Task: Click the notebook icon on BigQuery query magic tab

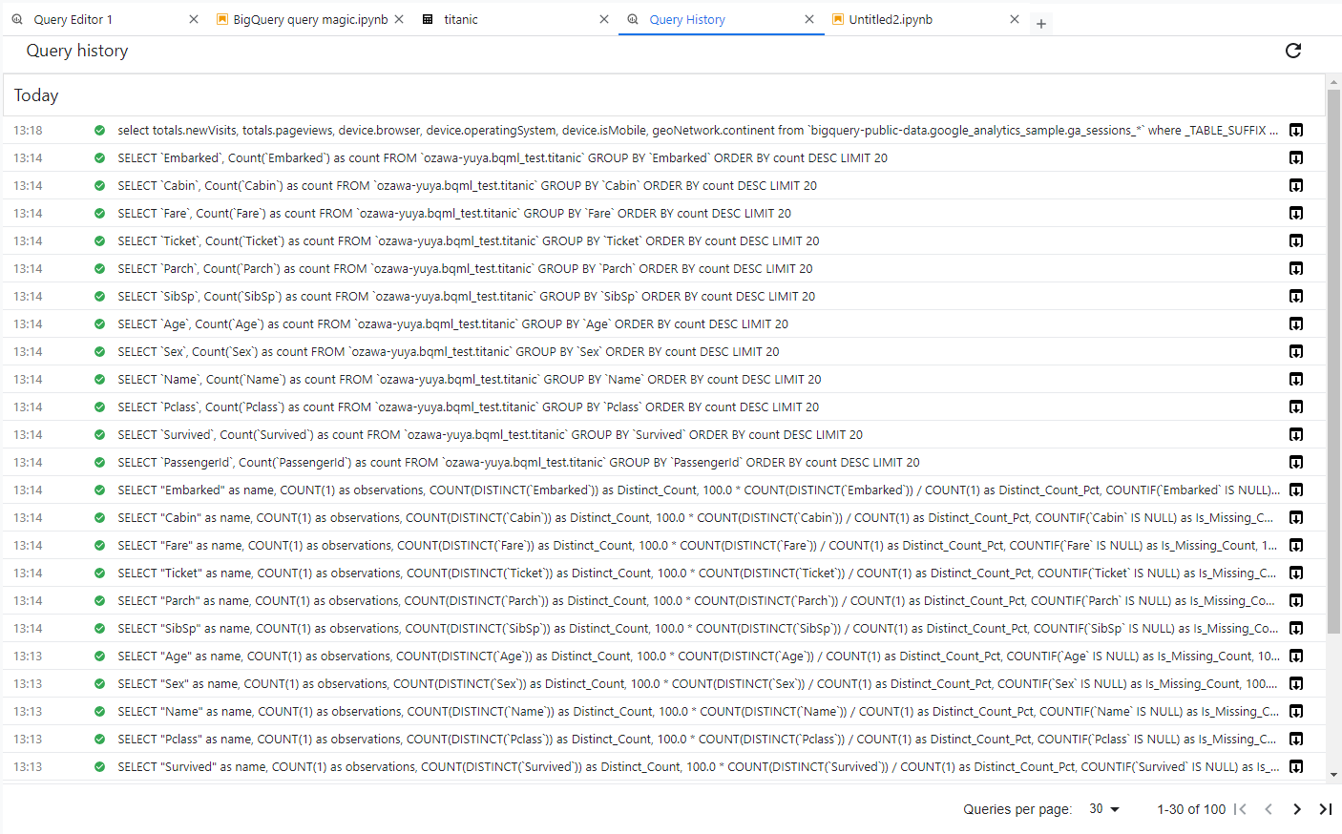Action: pos(222,18)
